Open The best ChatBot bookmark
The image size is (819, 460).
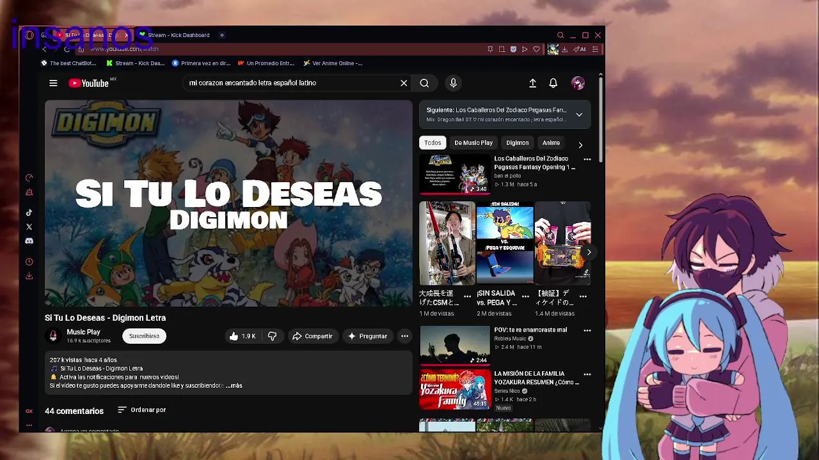tap(68, 63)
